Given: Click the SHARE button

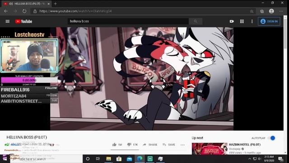Looking at the screenshot, I should (x=150, y=144).
